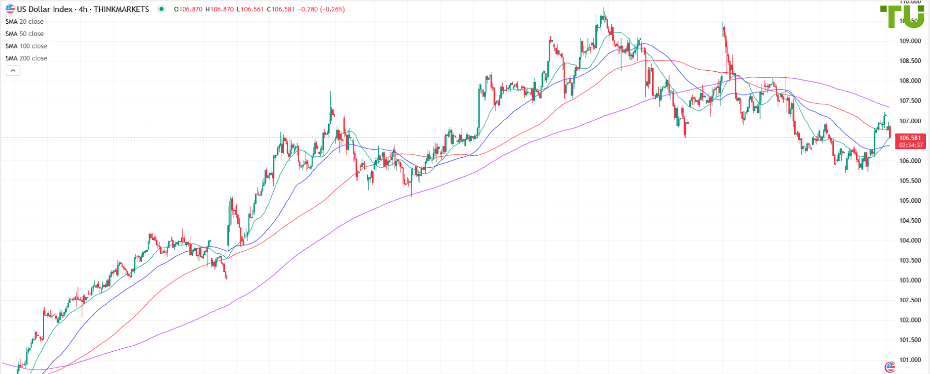Screen dimensions: 930x374
Task: Click the 104.000 price axis label
Action: (x=910, y=240)
